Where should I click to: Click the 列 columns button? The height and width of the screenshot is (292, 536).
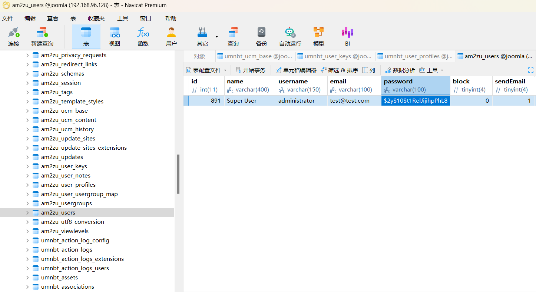pos(369,70)
